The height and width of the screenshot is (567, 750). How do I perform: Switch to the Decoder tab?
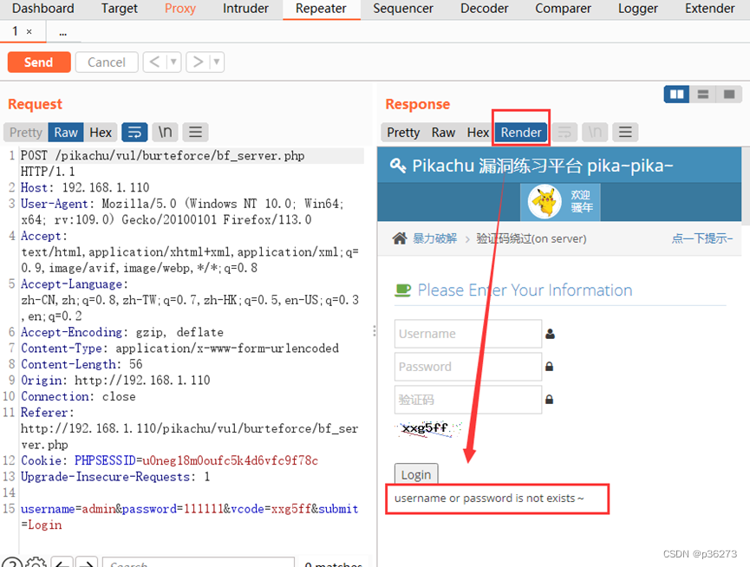point(484,9)
